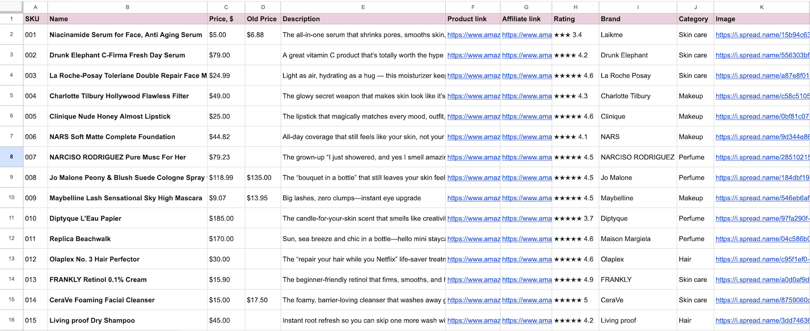Image resolution: width=810 pixels, height=331 pixels.
Task: Select column E header
Action: pos(363,7)
